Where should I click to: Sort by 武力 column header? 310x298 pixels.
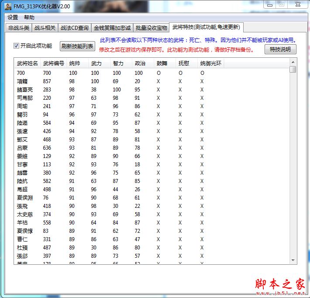(x=99, y=63)
